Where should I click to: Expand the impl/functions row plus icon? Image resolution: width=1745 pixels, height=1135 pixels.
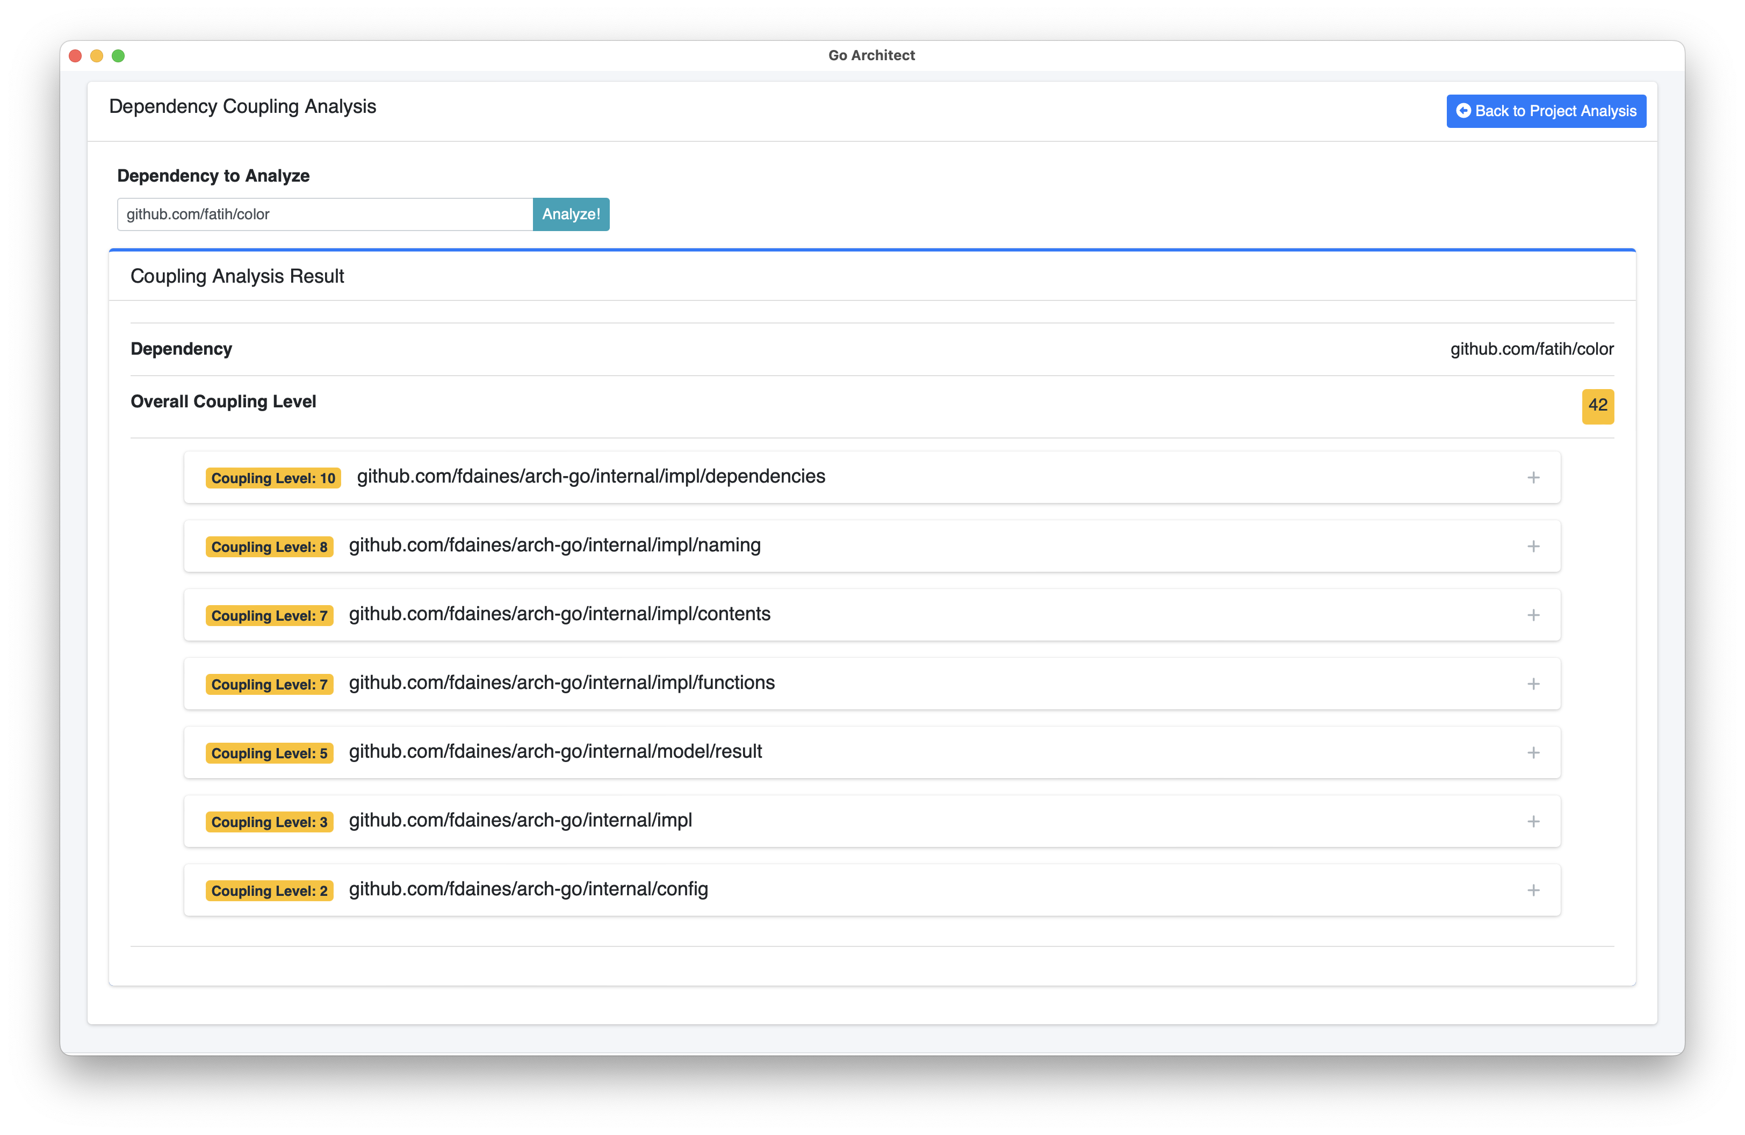(1532, 684)
